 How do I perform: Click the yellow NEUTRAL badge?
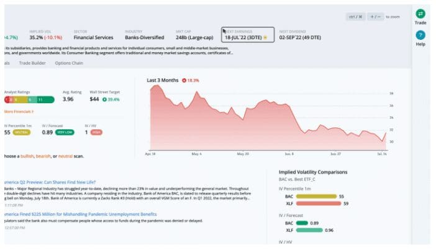tap(22, 132)
